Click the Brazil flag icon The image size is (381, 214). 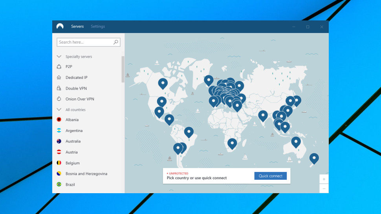tap(59, 185)
